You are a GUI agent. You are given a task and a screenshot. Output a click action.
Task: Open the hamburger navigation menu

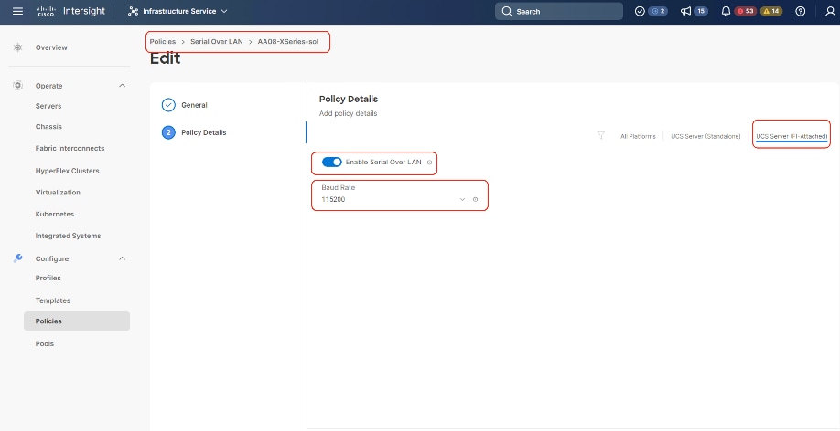(17, 11)
